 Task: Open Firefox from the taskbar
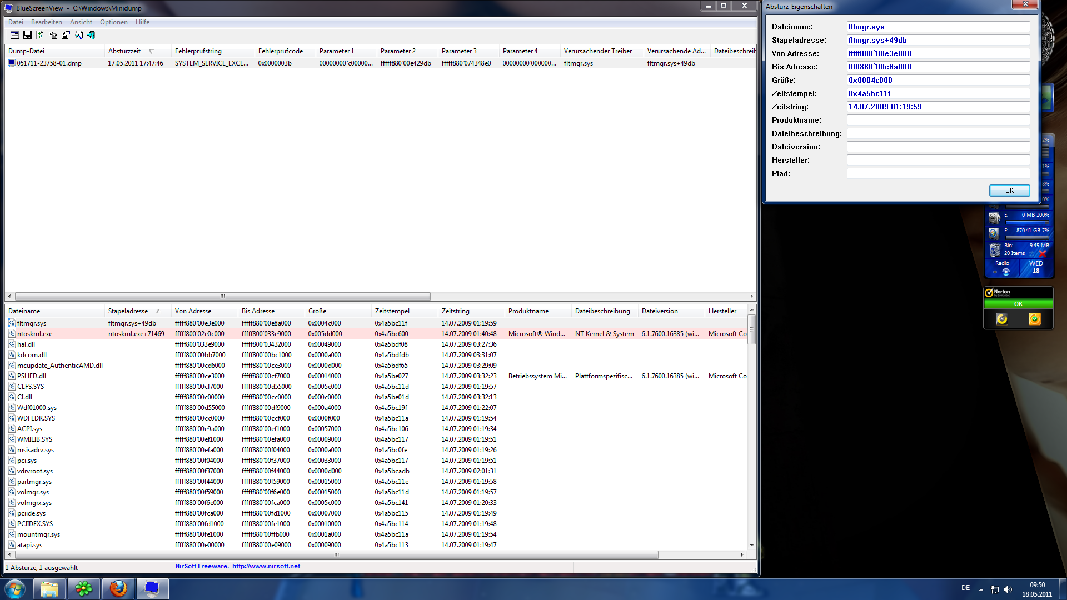click(118, 588)
